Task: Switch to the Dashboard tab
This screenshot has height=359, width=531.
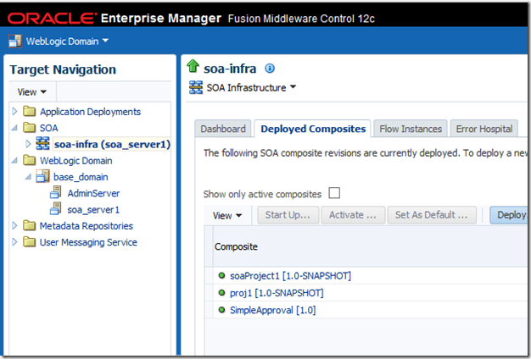Action: (223, 129)
